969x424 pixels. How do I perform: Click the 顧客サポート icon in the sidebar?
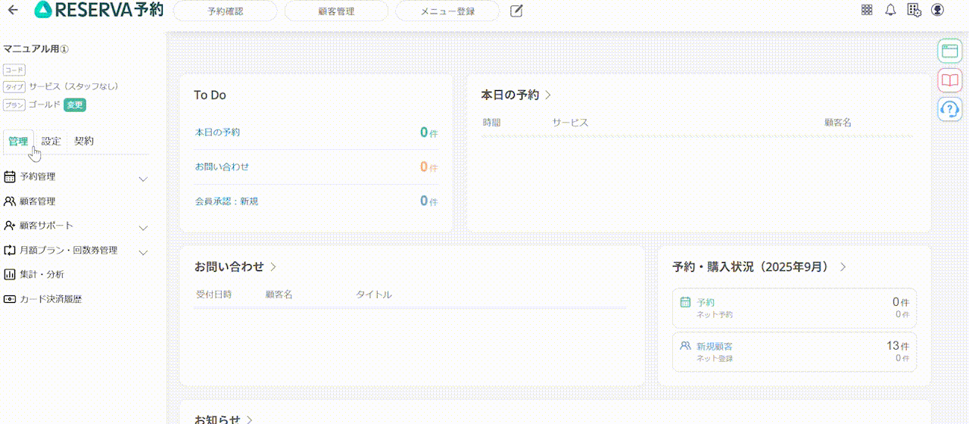(10, 226)
